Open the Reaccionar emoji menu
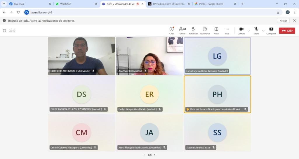This screenshot has width=299, height=159. [x=205, y=29]
